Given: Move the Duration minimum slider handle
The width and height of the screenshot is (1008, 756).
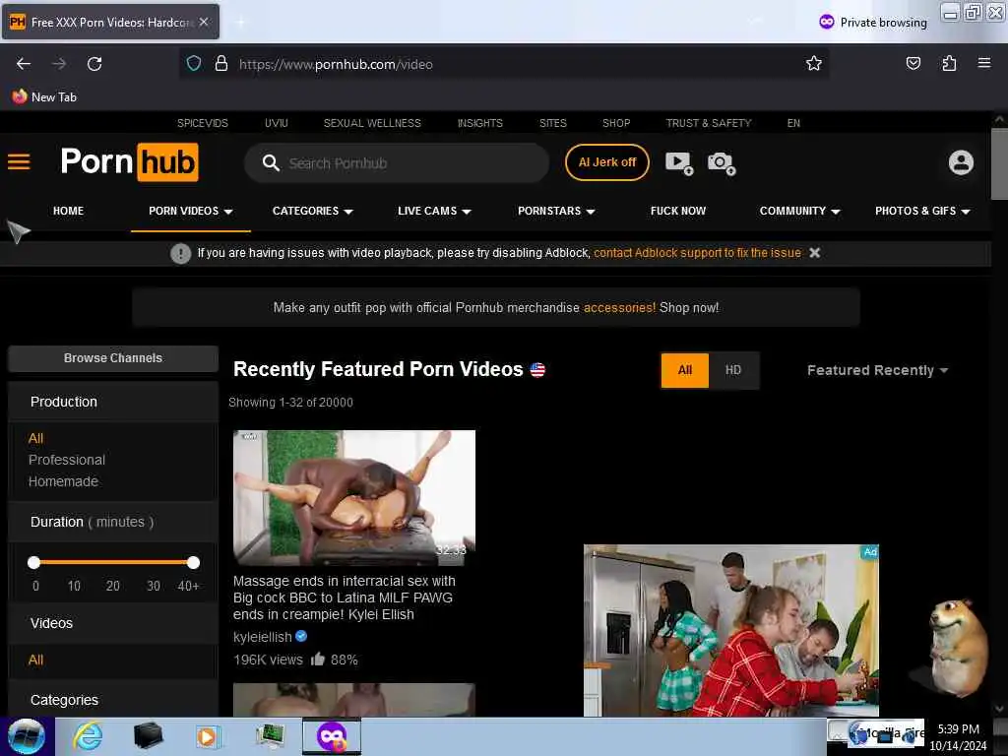Looking at the screenshot, I should click(x=34, y=562).
